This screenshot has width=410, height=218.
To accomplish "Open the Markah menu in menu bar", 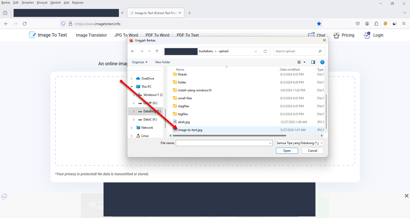I will tap(55, 3).
